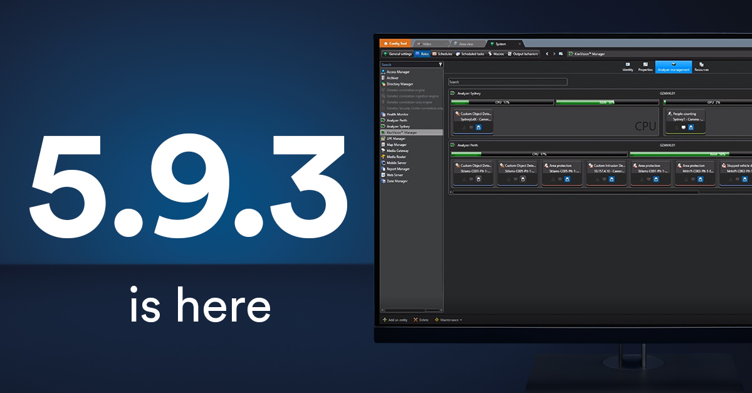This screenshot has width=752, height=393.
Task: Click the Delete button
Action: [421, 320]
